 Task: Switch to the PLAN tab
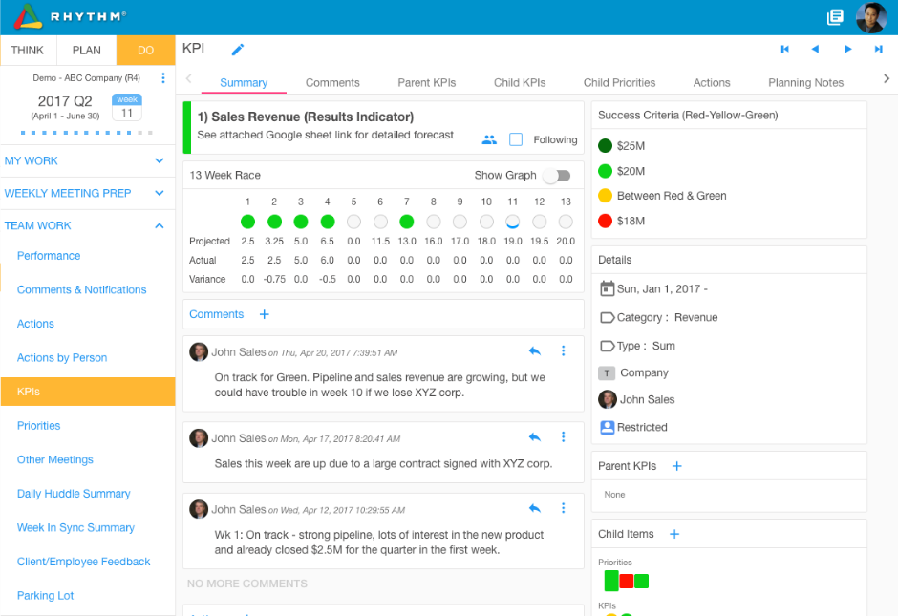pyautogui.click(x=87, y=51)
